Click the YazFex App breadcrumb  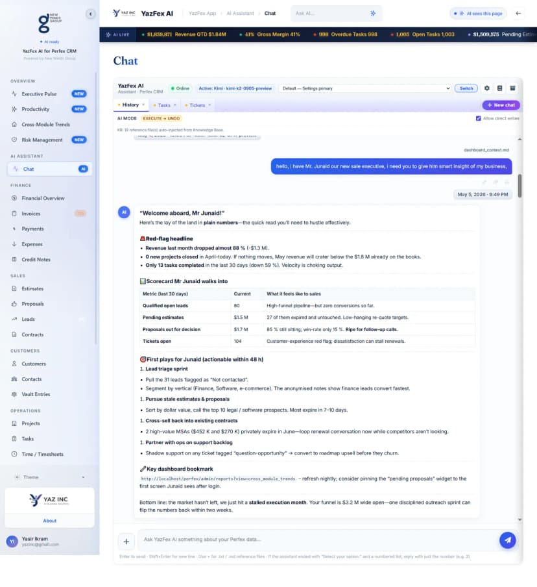point(202,14)
